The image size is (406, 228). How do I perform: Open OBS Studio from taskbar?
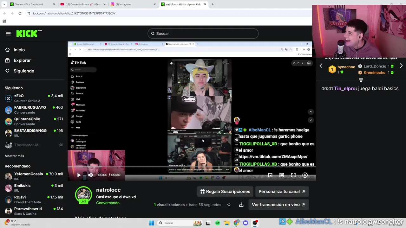click(x=255, y=223)
